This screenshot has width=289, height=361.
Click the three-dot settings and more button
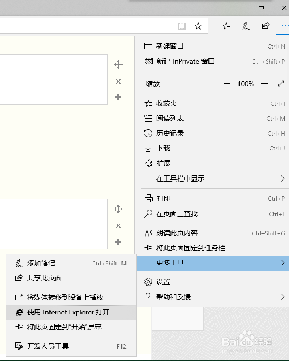coord(285,26)
